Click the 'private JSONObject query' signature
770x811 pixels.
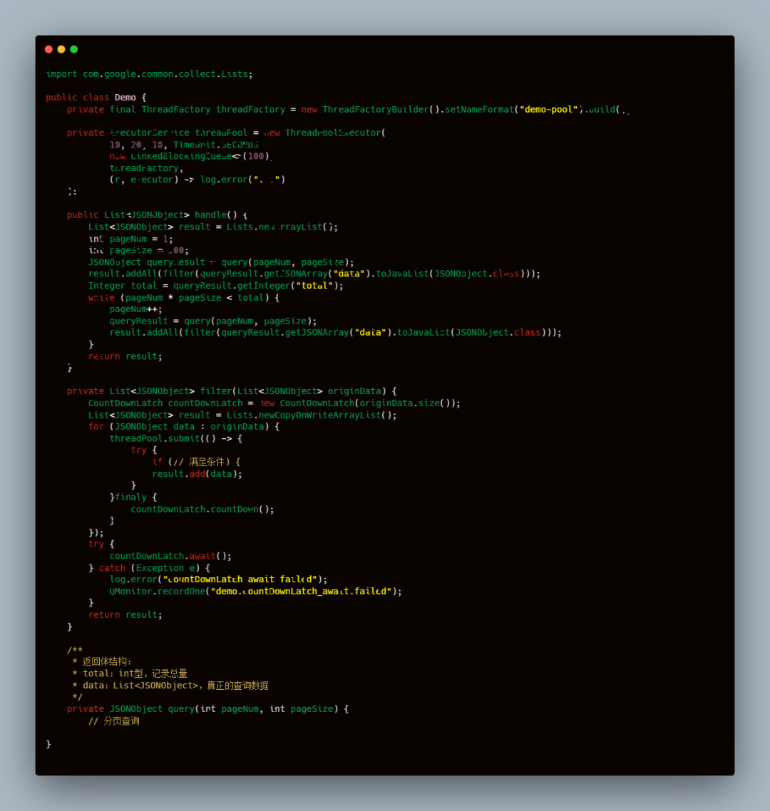pyautogui.click(x=207, y=708)
